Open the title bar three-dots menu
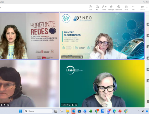Screen dimensions: 149x114 [140, 2]
